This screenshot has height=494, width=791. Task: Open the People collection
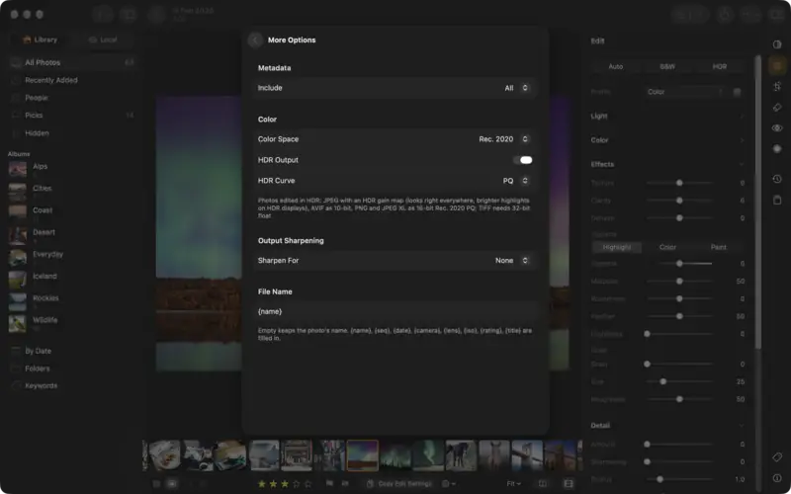pyautogui.click(x=72, y=98)
